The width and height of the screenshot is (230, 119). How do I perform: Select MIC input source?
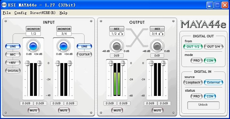pyautogui.click(x=13, y=54)
